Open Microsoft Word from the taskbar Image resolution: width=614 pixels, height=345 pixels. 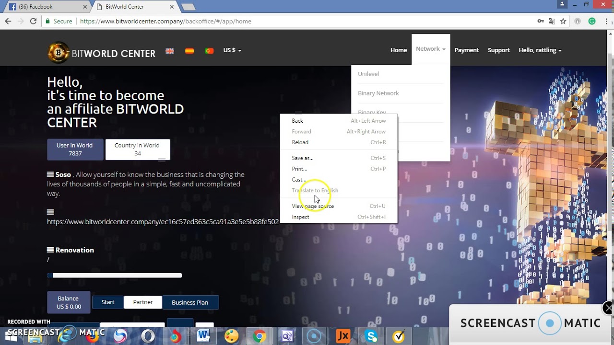tap(203, 335)
